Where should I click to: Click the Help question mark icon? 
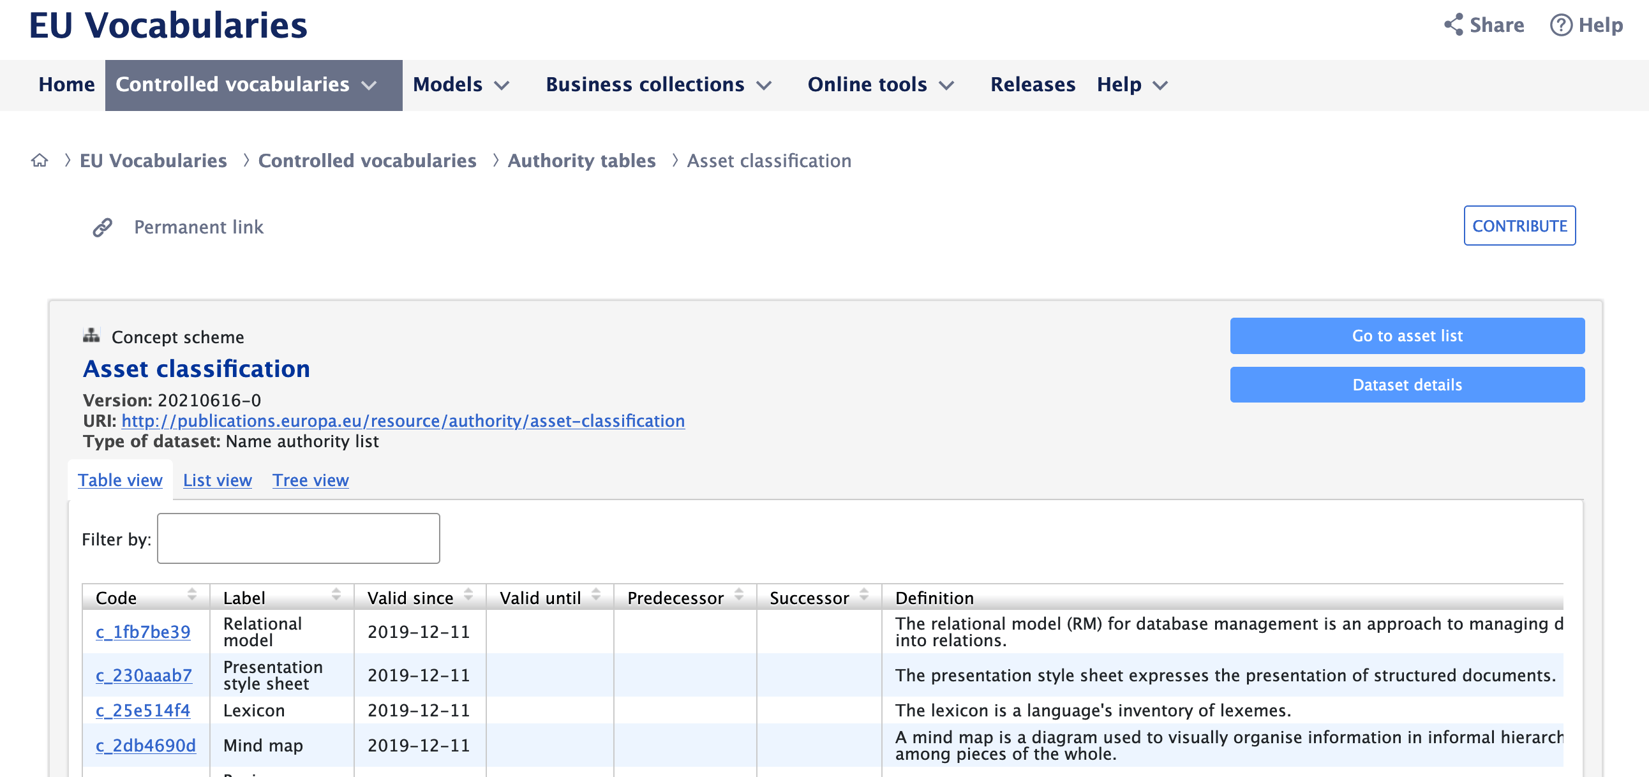[x=1560, y=25]
